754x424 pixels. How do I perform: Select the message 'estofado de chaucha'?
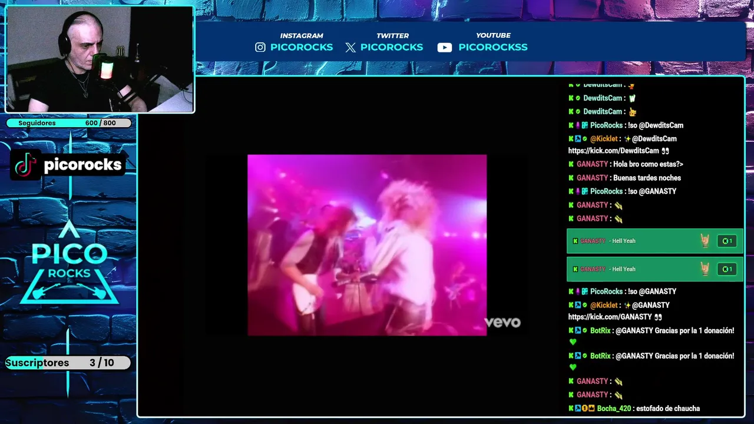click(668, 409)
